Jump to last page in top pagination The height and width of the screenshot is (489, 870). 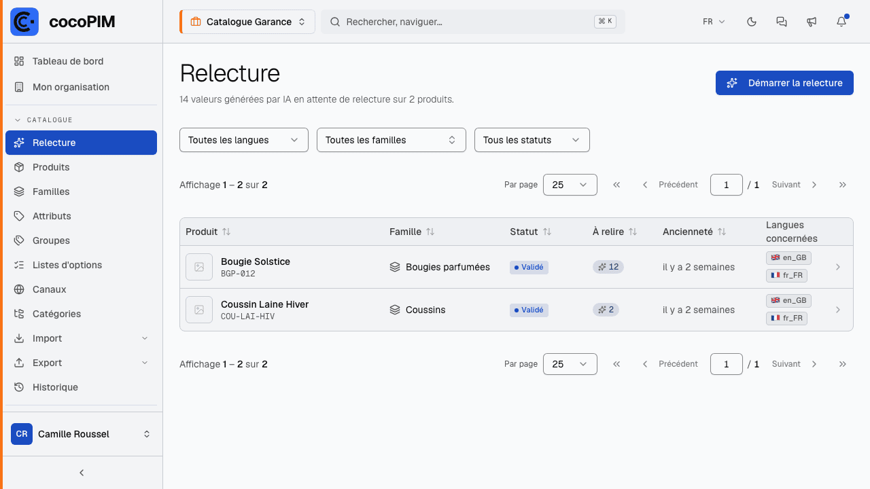pos(843,185)
